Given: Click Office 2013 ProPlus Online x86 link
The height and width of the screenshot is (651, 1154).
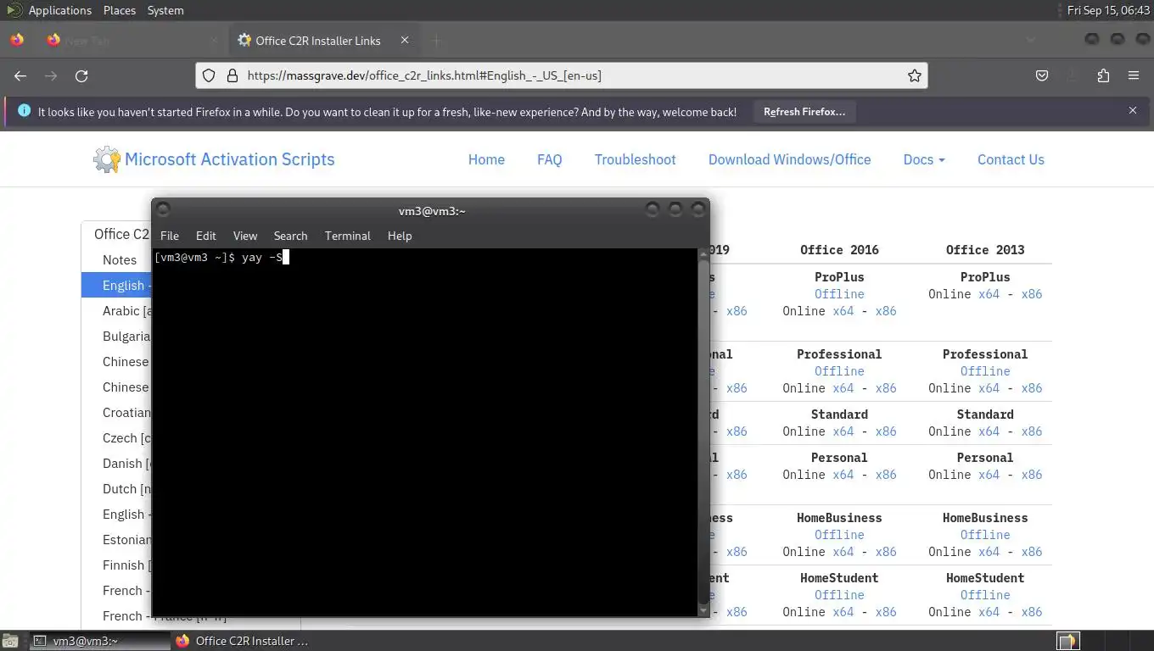Looking at the screenshot, I should 1032,294.
